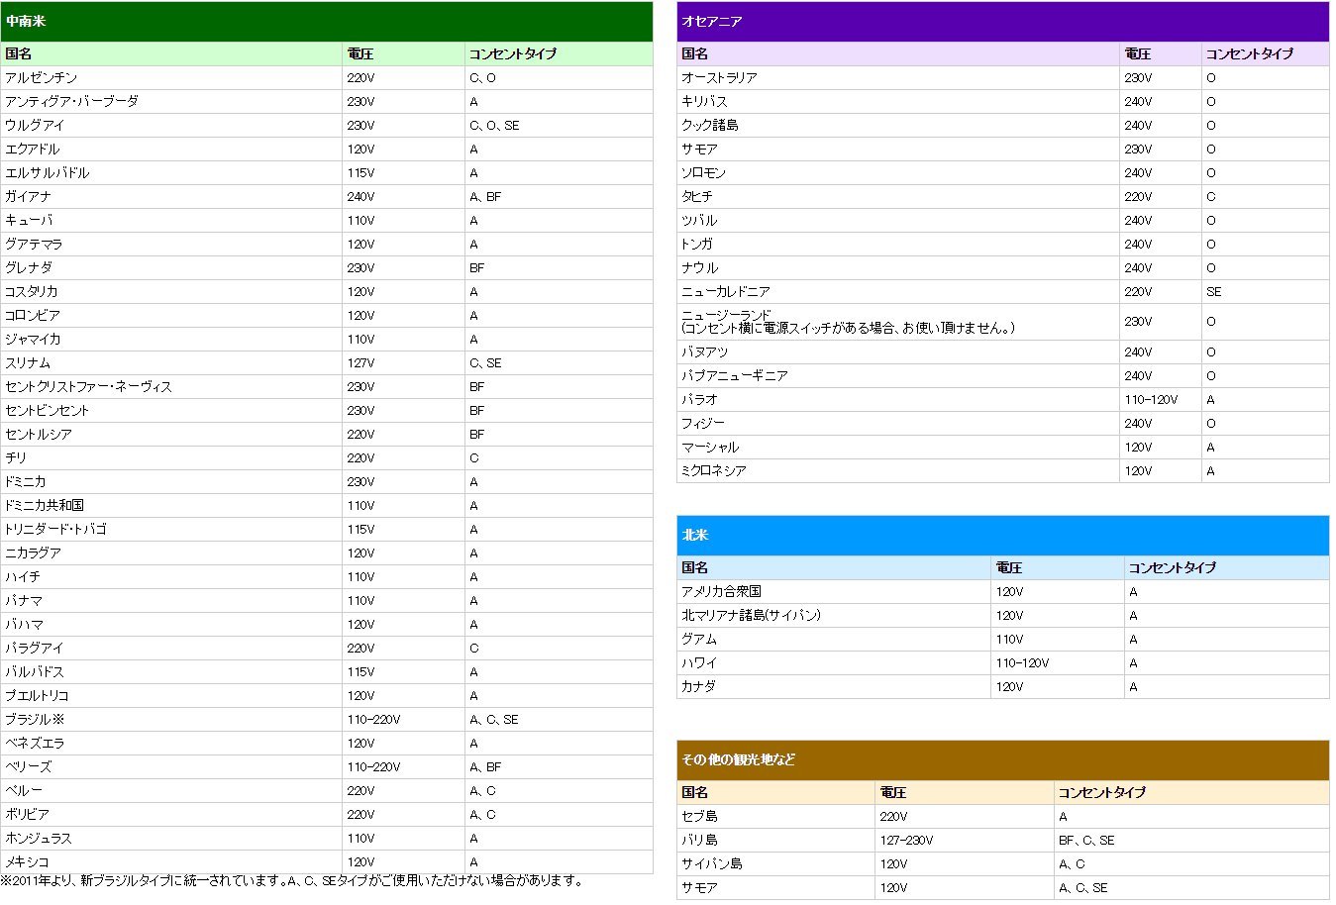Click the 127-230V voltage value for バリ島
Screen dimensions: 1336x905
[x=906, y=840]
